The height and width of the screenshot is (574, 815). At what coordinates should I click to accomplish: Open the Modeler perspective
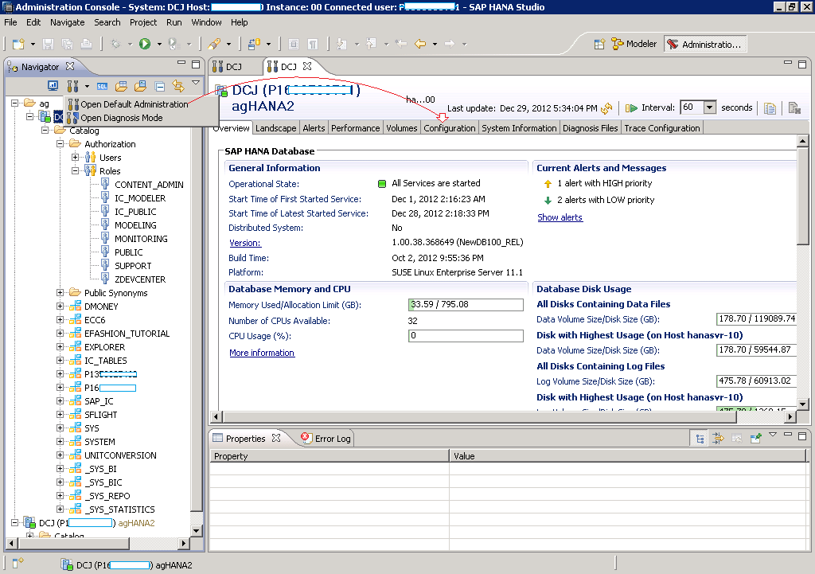coord(634,45)
